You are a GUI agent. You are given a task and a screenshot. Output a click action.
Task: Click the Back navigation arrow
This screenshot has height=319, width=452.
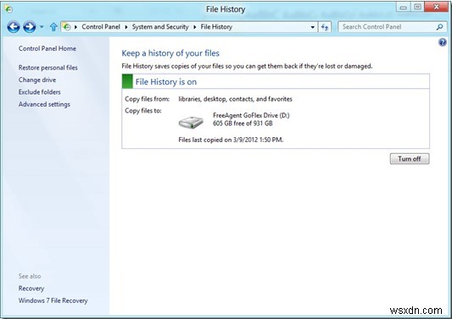coord(14,27)
